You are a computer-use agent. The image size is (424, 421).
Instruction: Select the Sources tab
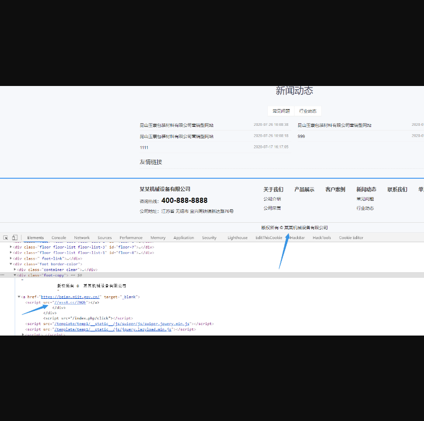coord(105,238)
